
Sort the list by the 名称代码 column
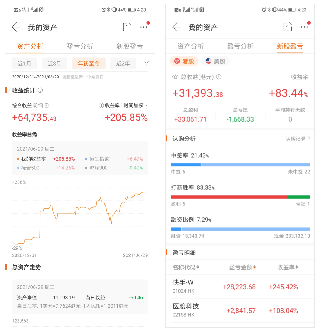coord(186,267)
